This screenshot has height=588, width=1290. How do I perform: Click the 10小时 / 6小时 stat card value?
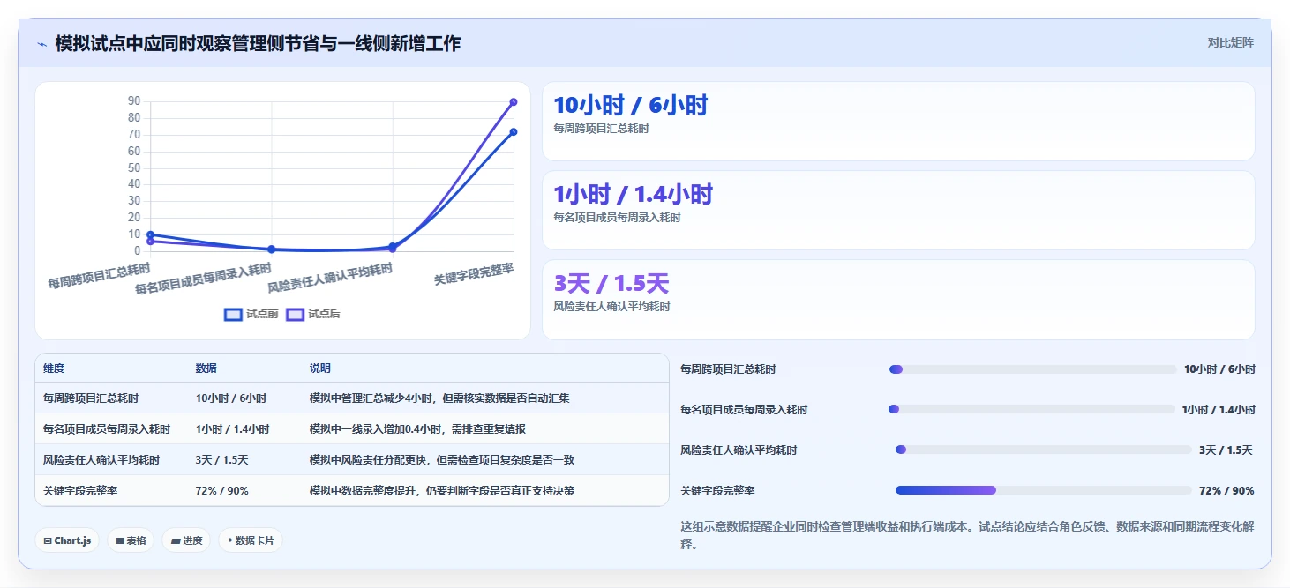tap(630, 106)
